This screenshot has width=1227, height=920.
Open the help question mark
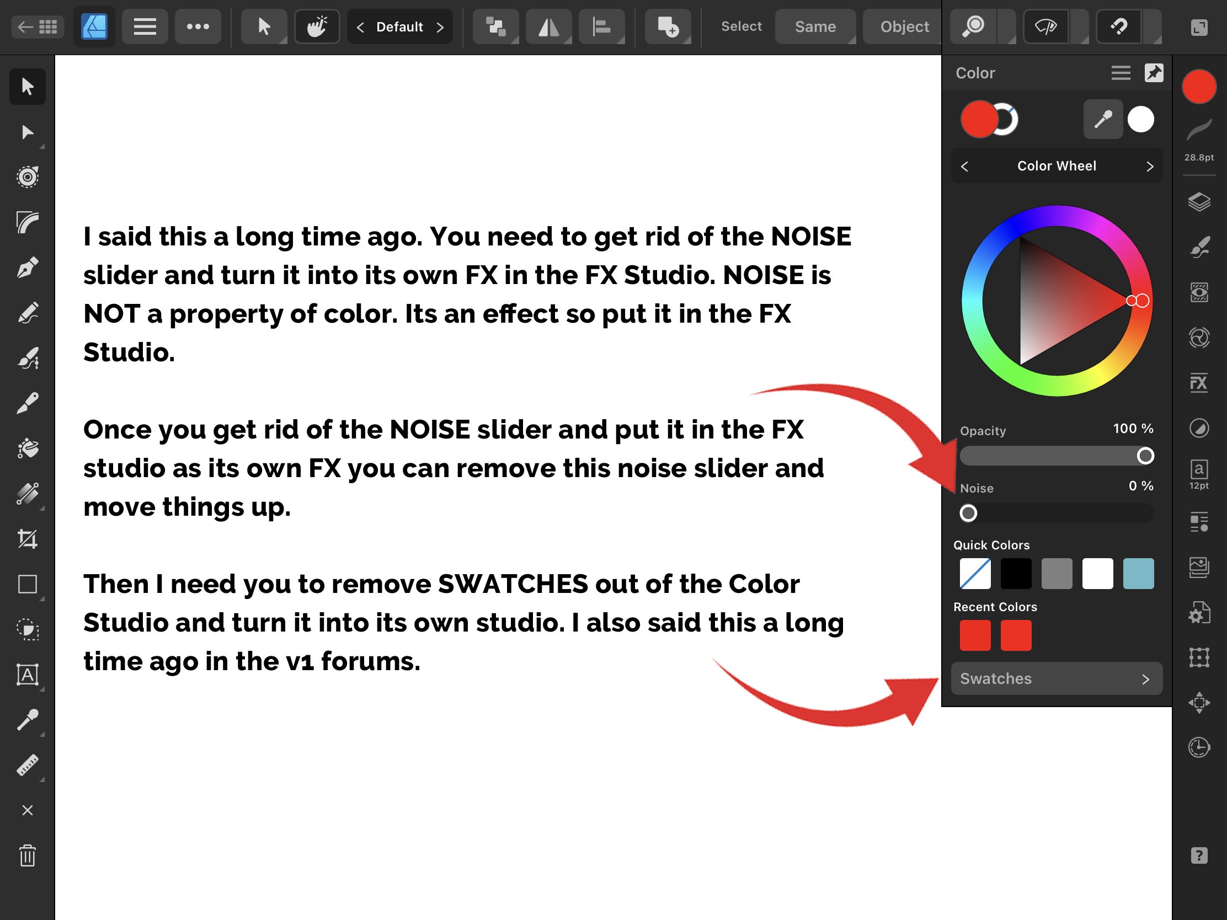1199,855
